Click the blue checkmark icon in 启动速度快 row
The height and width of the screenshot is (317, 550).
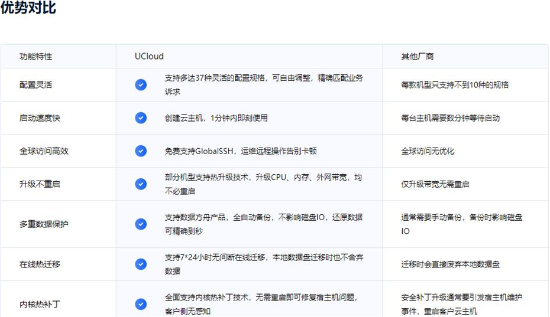point(141,117)
